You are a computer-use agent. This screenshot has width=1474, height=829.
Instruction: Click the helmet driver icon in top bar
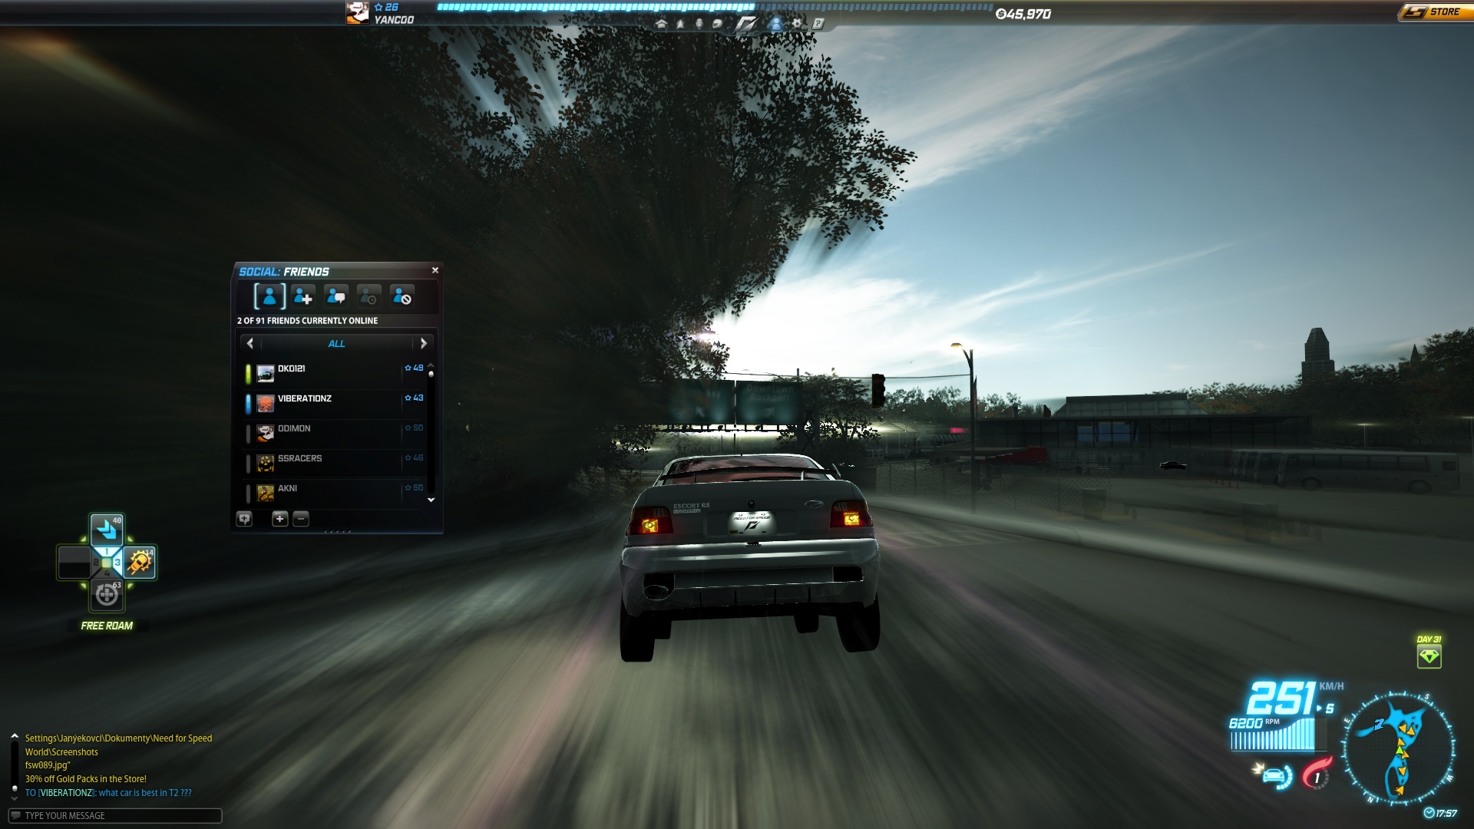click(x=717, y=24)
